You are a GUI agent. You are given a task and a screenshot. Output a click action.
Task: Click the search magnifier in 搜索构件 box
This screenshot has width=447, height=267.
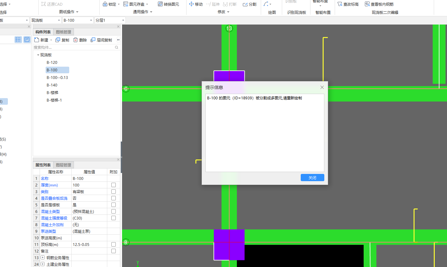(x=116, y=47)
